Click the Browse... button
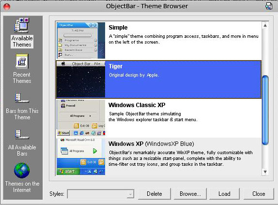Image resolution: width=278 pixels, height=205 pixels. coord(190,194)
